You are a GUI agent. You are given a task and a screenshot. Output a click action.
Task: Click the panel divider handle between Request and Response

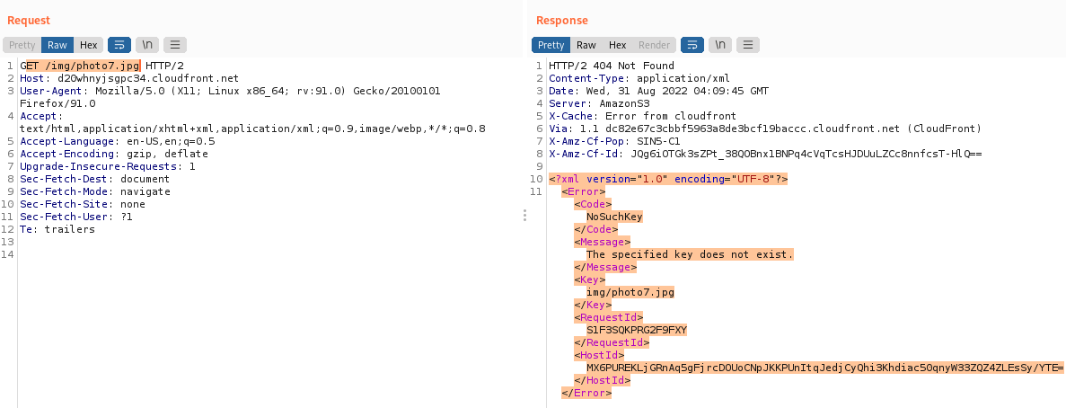click(524, 216)
